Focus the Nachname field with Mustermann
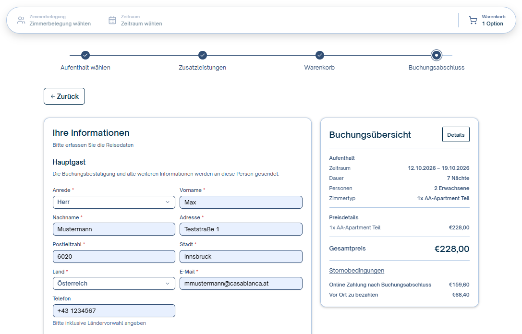Screen dimensions: 522x334 pos(114,229)
